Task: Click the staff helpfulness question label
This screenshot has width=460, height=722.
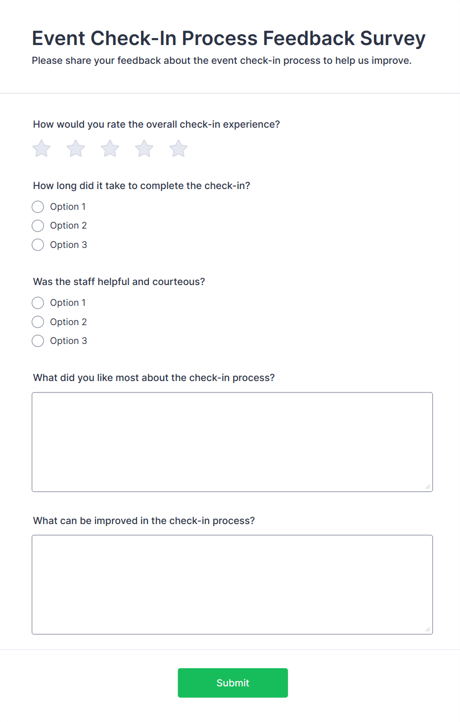Action: [119, 282]
